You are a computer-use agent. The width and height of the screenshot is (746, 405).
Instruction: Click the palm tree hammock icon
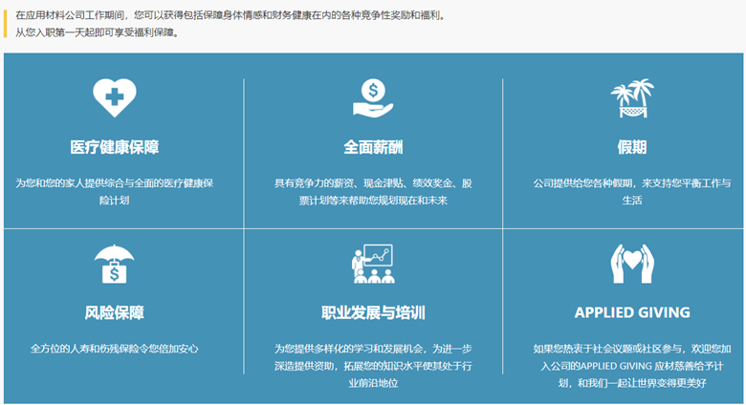pos(631,97)
